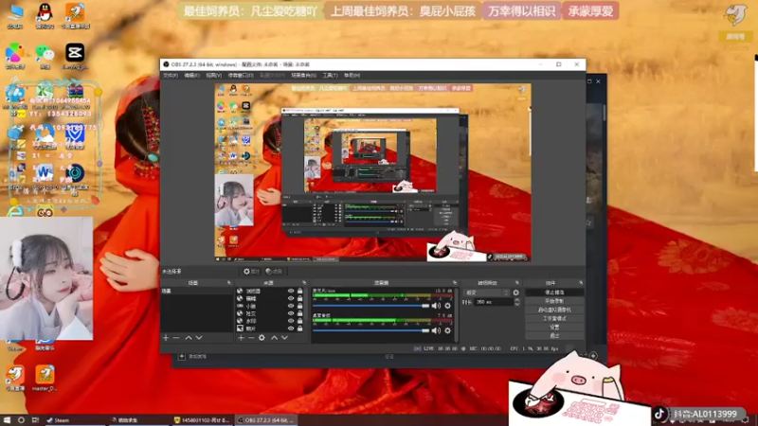758x426 pixels.
Task: Open source properties gear in Sources toolbar
Action: 262,338
